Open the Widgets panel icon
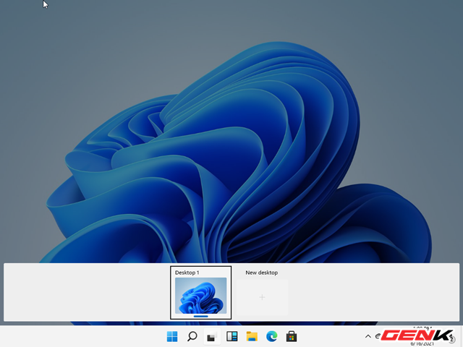This screenshot has height=347, width=463. point(232,336)
